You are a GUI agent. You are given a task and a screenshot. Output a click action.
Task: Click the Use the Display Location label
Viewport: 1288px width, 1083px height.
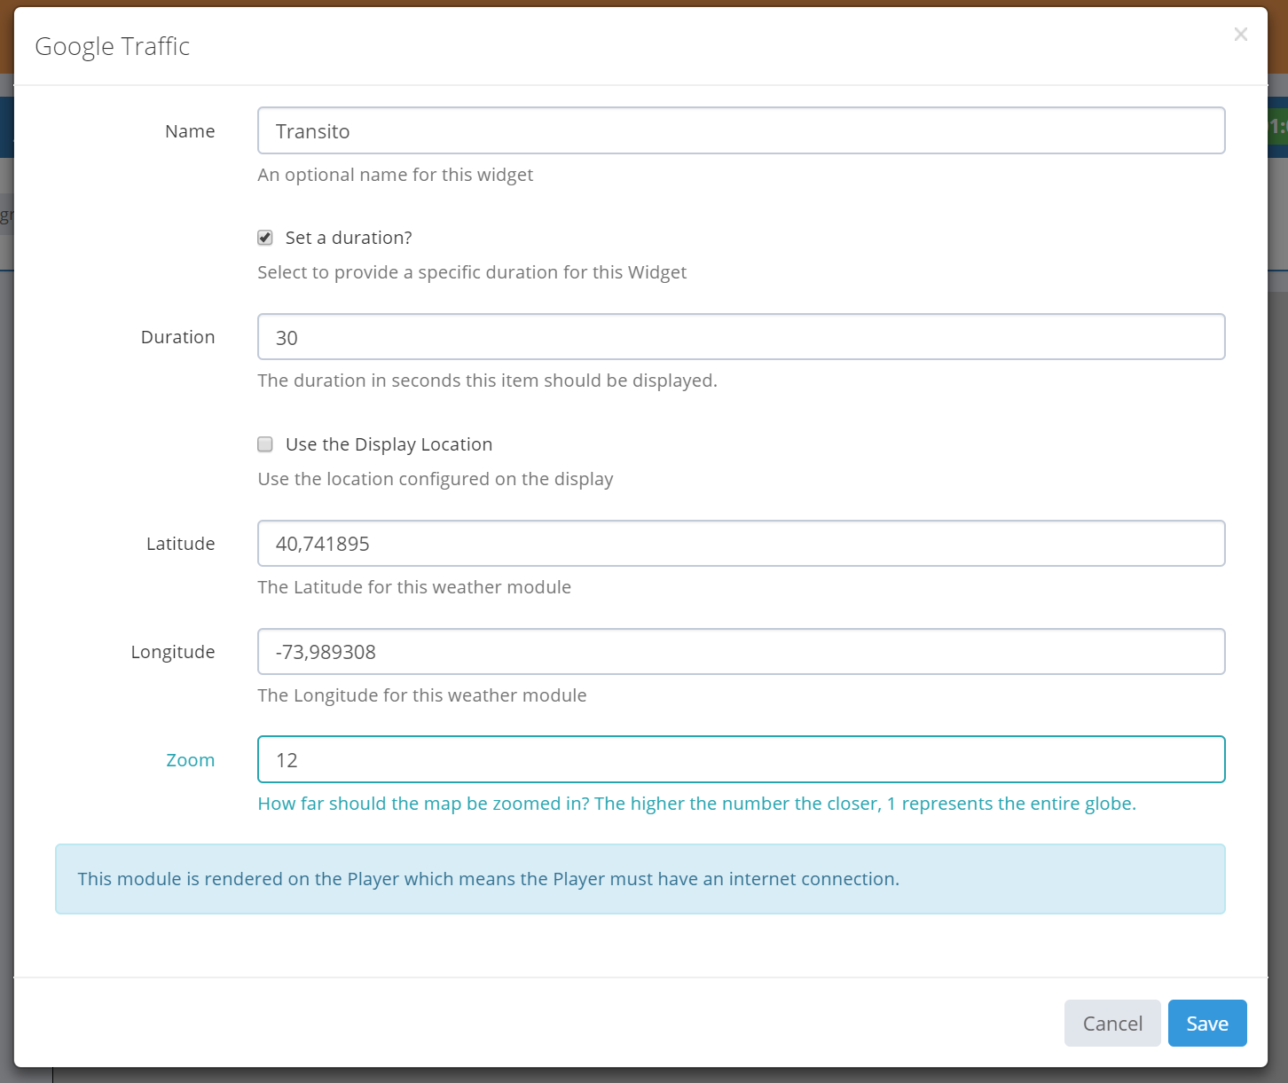[389, 444]
